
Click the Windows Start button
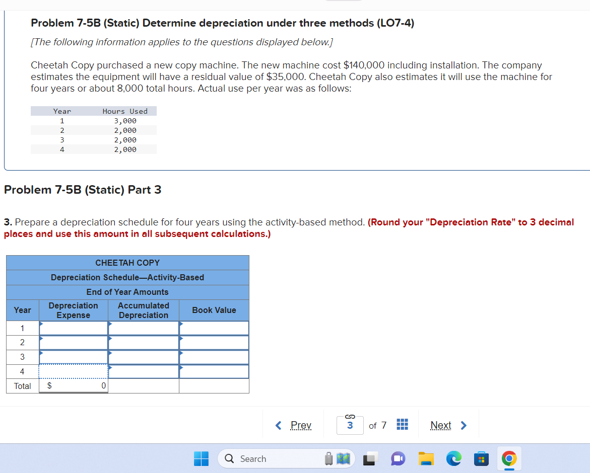(x=201, y=458)
